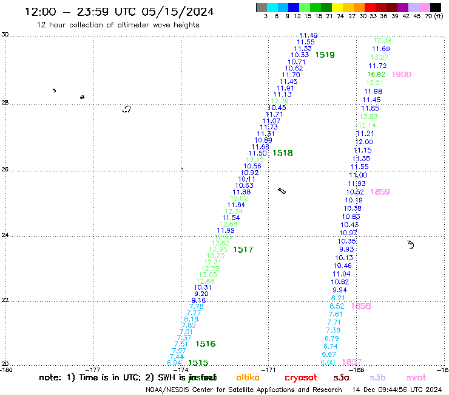Click the -180 longitude axis label

tap(6, 370)
